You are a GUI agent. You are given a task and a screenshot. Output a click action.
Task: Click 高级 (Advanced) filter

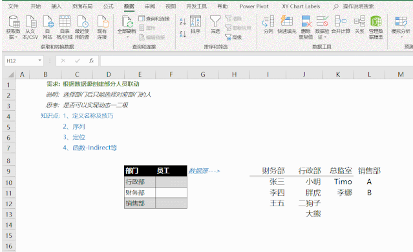pos(233,37)
